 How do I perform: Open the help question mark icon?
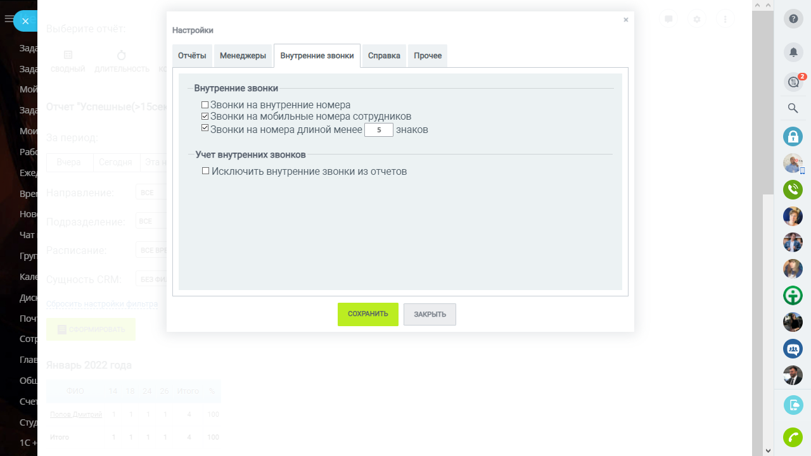pos(793,19)
